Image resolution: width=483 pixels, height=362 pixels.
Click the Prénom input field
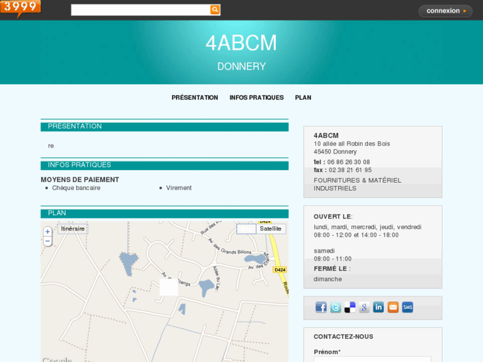(372, 359)
